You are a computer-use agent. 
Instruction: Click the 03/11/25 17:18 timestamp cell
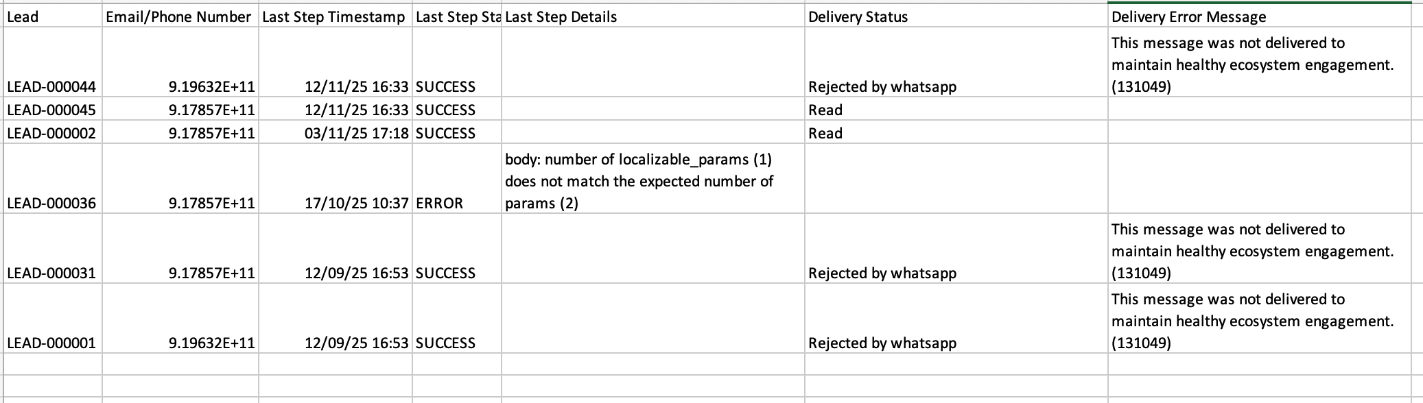click(x=336, y=133)
